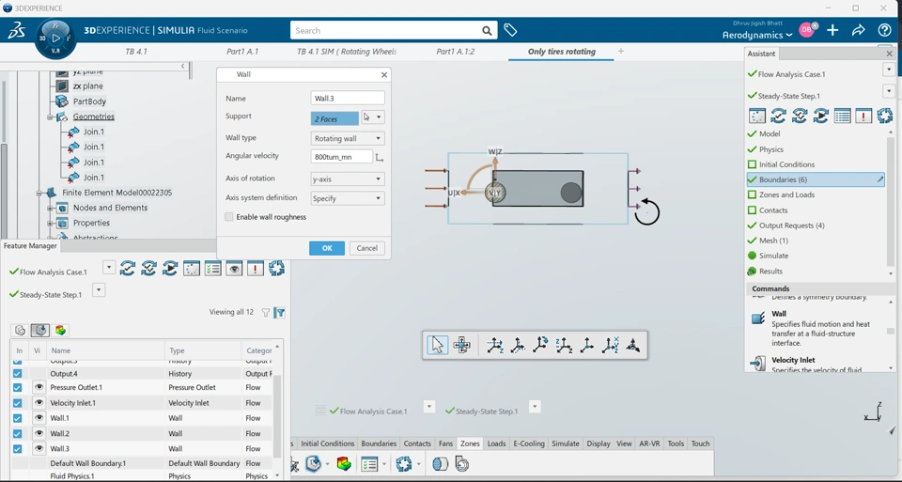Toggle visibility eye for Pressure Outlet.1
The image size is (902, 482).
click(x=39, y=387)
